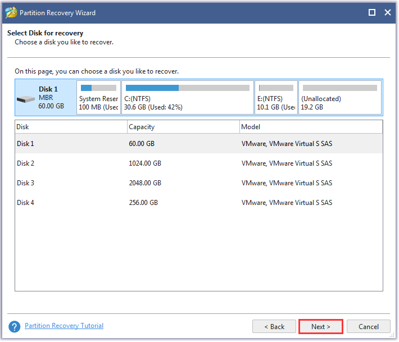Image resolution: width=399 pixels, height=342 pixels.
Task: Click the 1024.00 GB capacity cell
Action: point(145,163)
